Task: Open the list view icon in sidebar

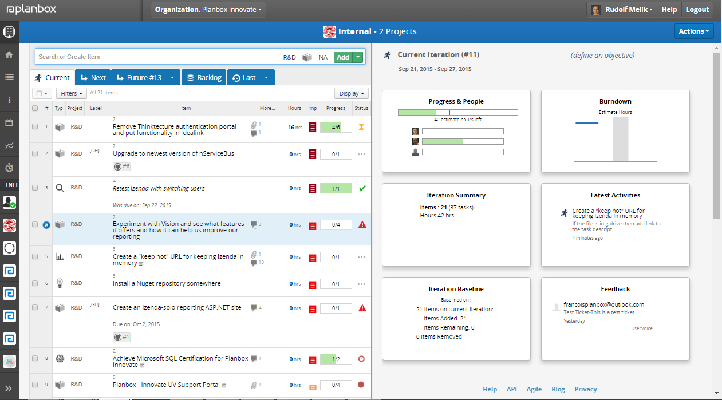Action: point(9,77)
